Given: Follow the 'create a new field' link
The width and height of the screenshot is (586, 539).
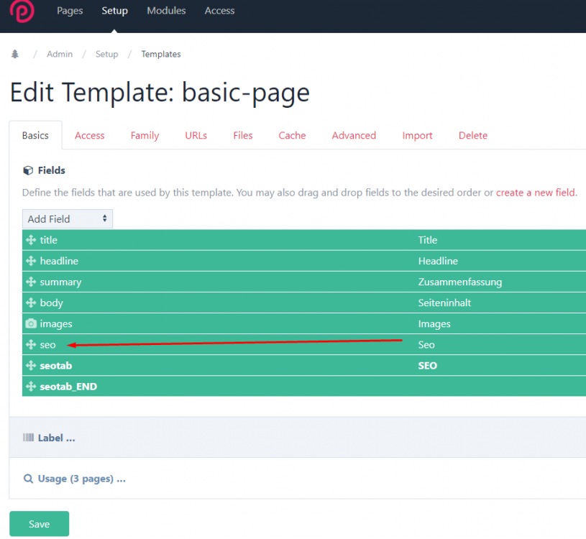Looking at the screenshot, I should click(536, 193).
